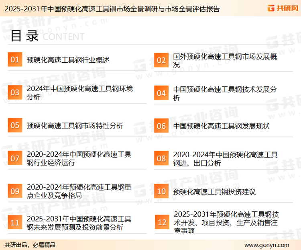301x250 pixels.
Task: Open 国外预硬化高速工具钢市场发展概况 chapter
Action: coord(225,60)
